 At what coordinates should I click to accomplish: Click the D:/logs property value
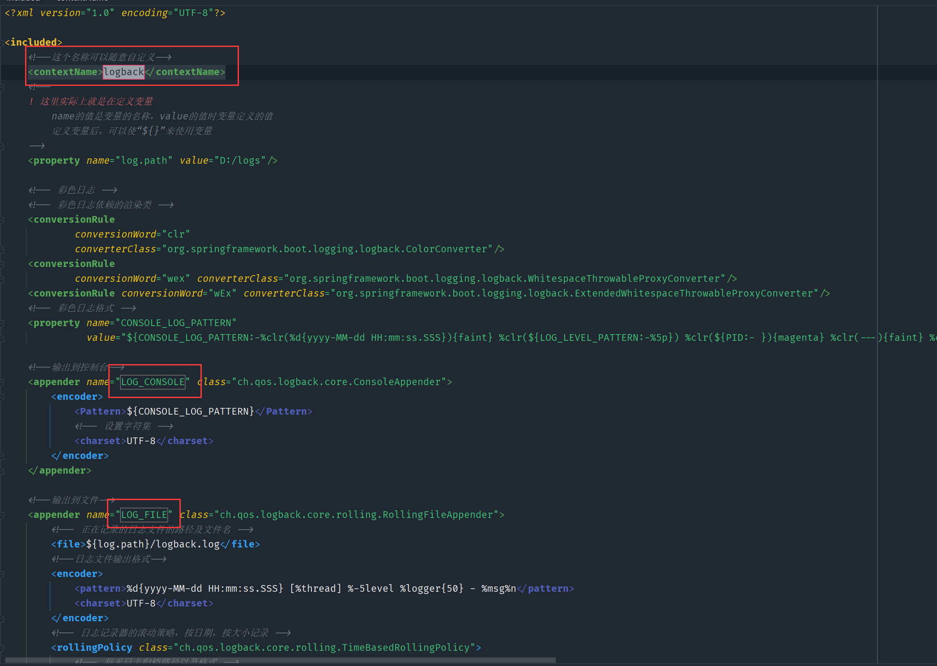coord(240,161)
